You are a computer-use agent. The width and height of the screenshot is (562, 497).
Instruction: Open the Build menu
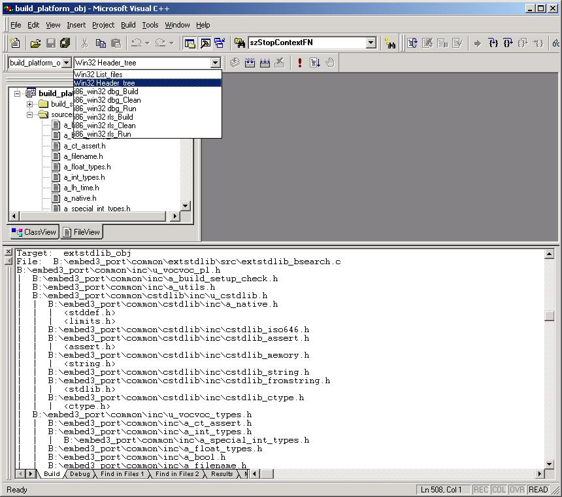[x=128, y=25]
